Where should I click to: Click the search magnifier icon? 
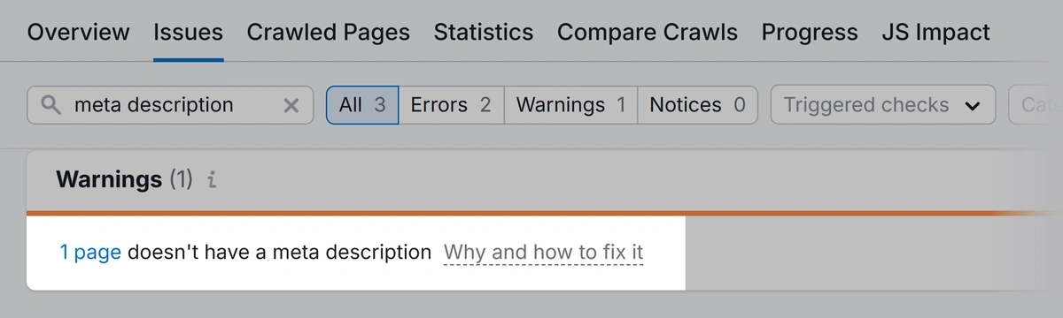click(51, 106)
